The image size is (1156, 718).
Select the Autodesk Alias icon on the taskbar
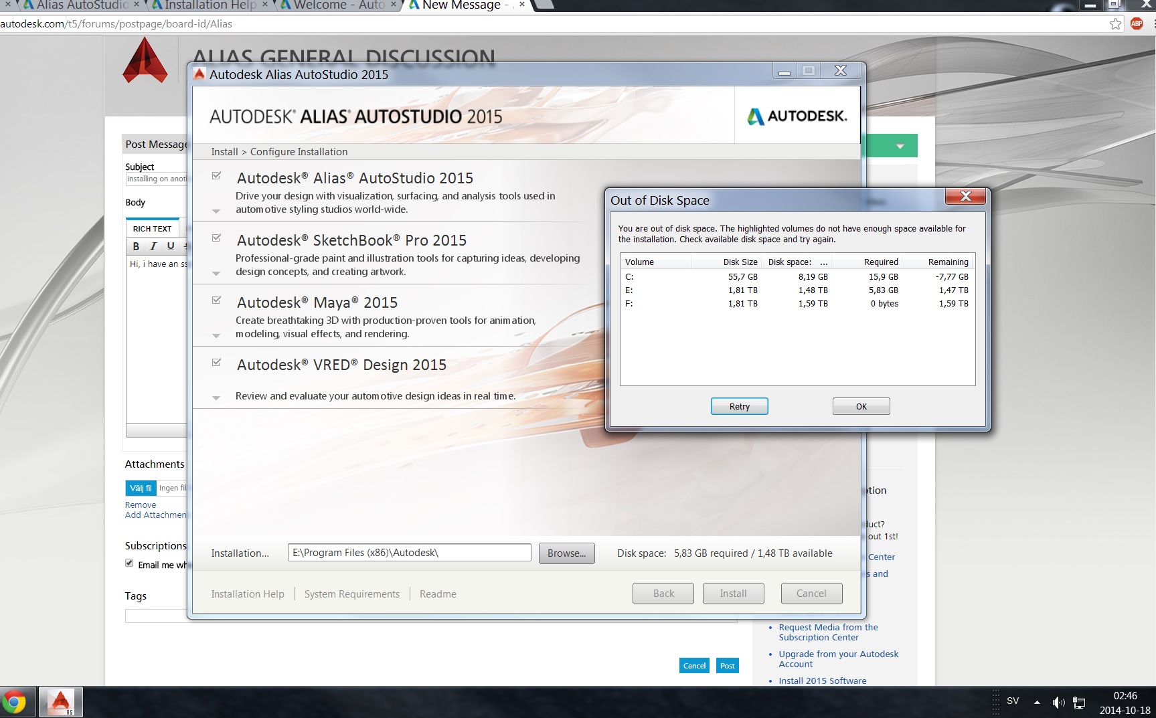[x=60, y=701]
